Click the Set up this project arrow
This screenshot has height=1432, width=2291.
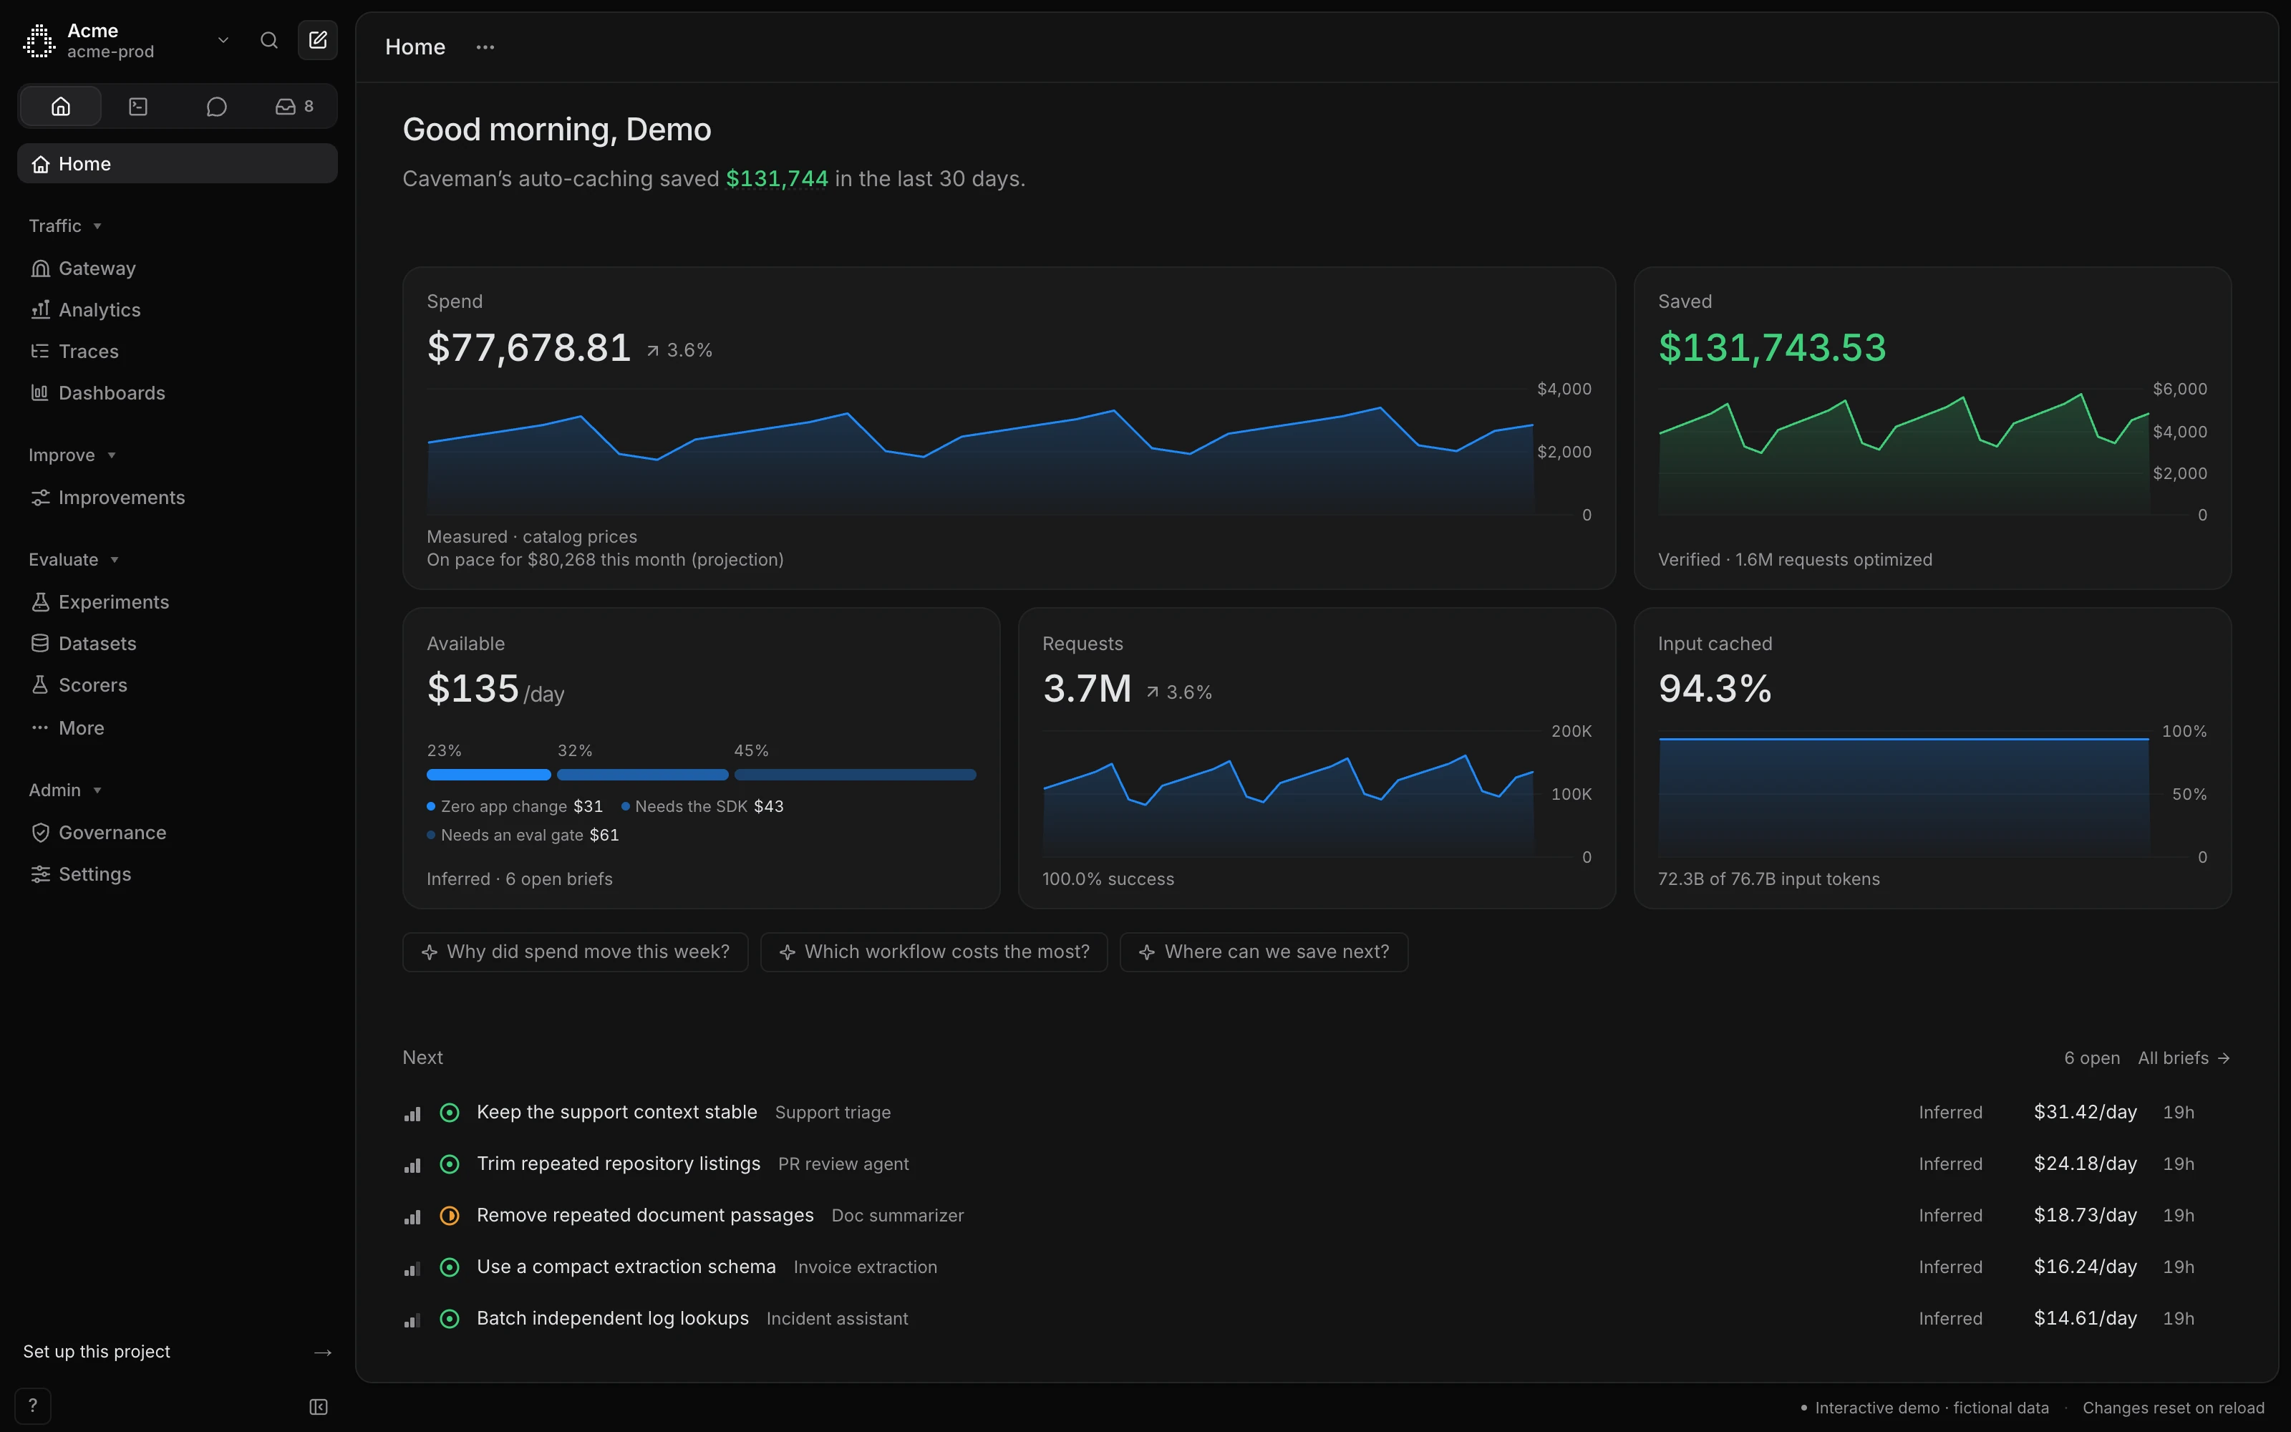(x=323, y=1352)
